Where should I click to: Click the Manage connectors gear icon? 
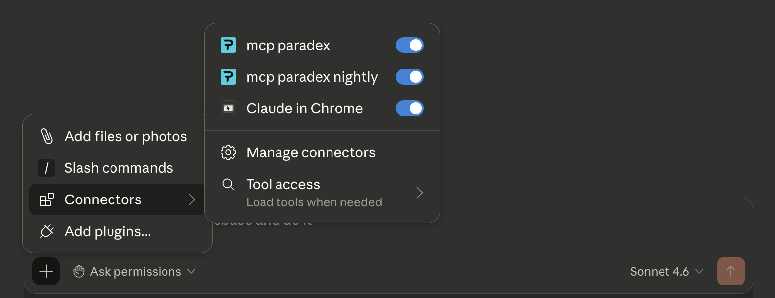coord(228,152)
